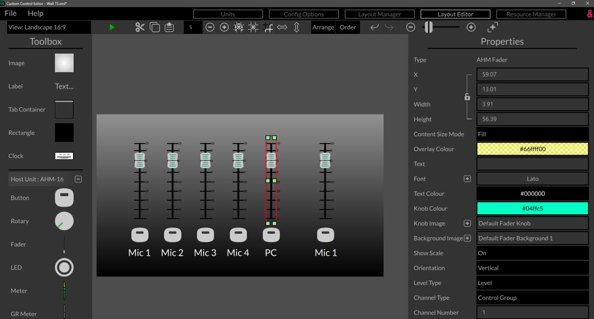Click the Paste icon

click(169, 27)
